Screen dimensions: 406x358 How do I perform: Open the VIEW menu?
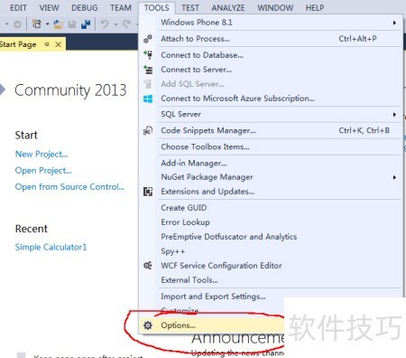49,7
